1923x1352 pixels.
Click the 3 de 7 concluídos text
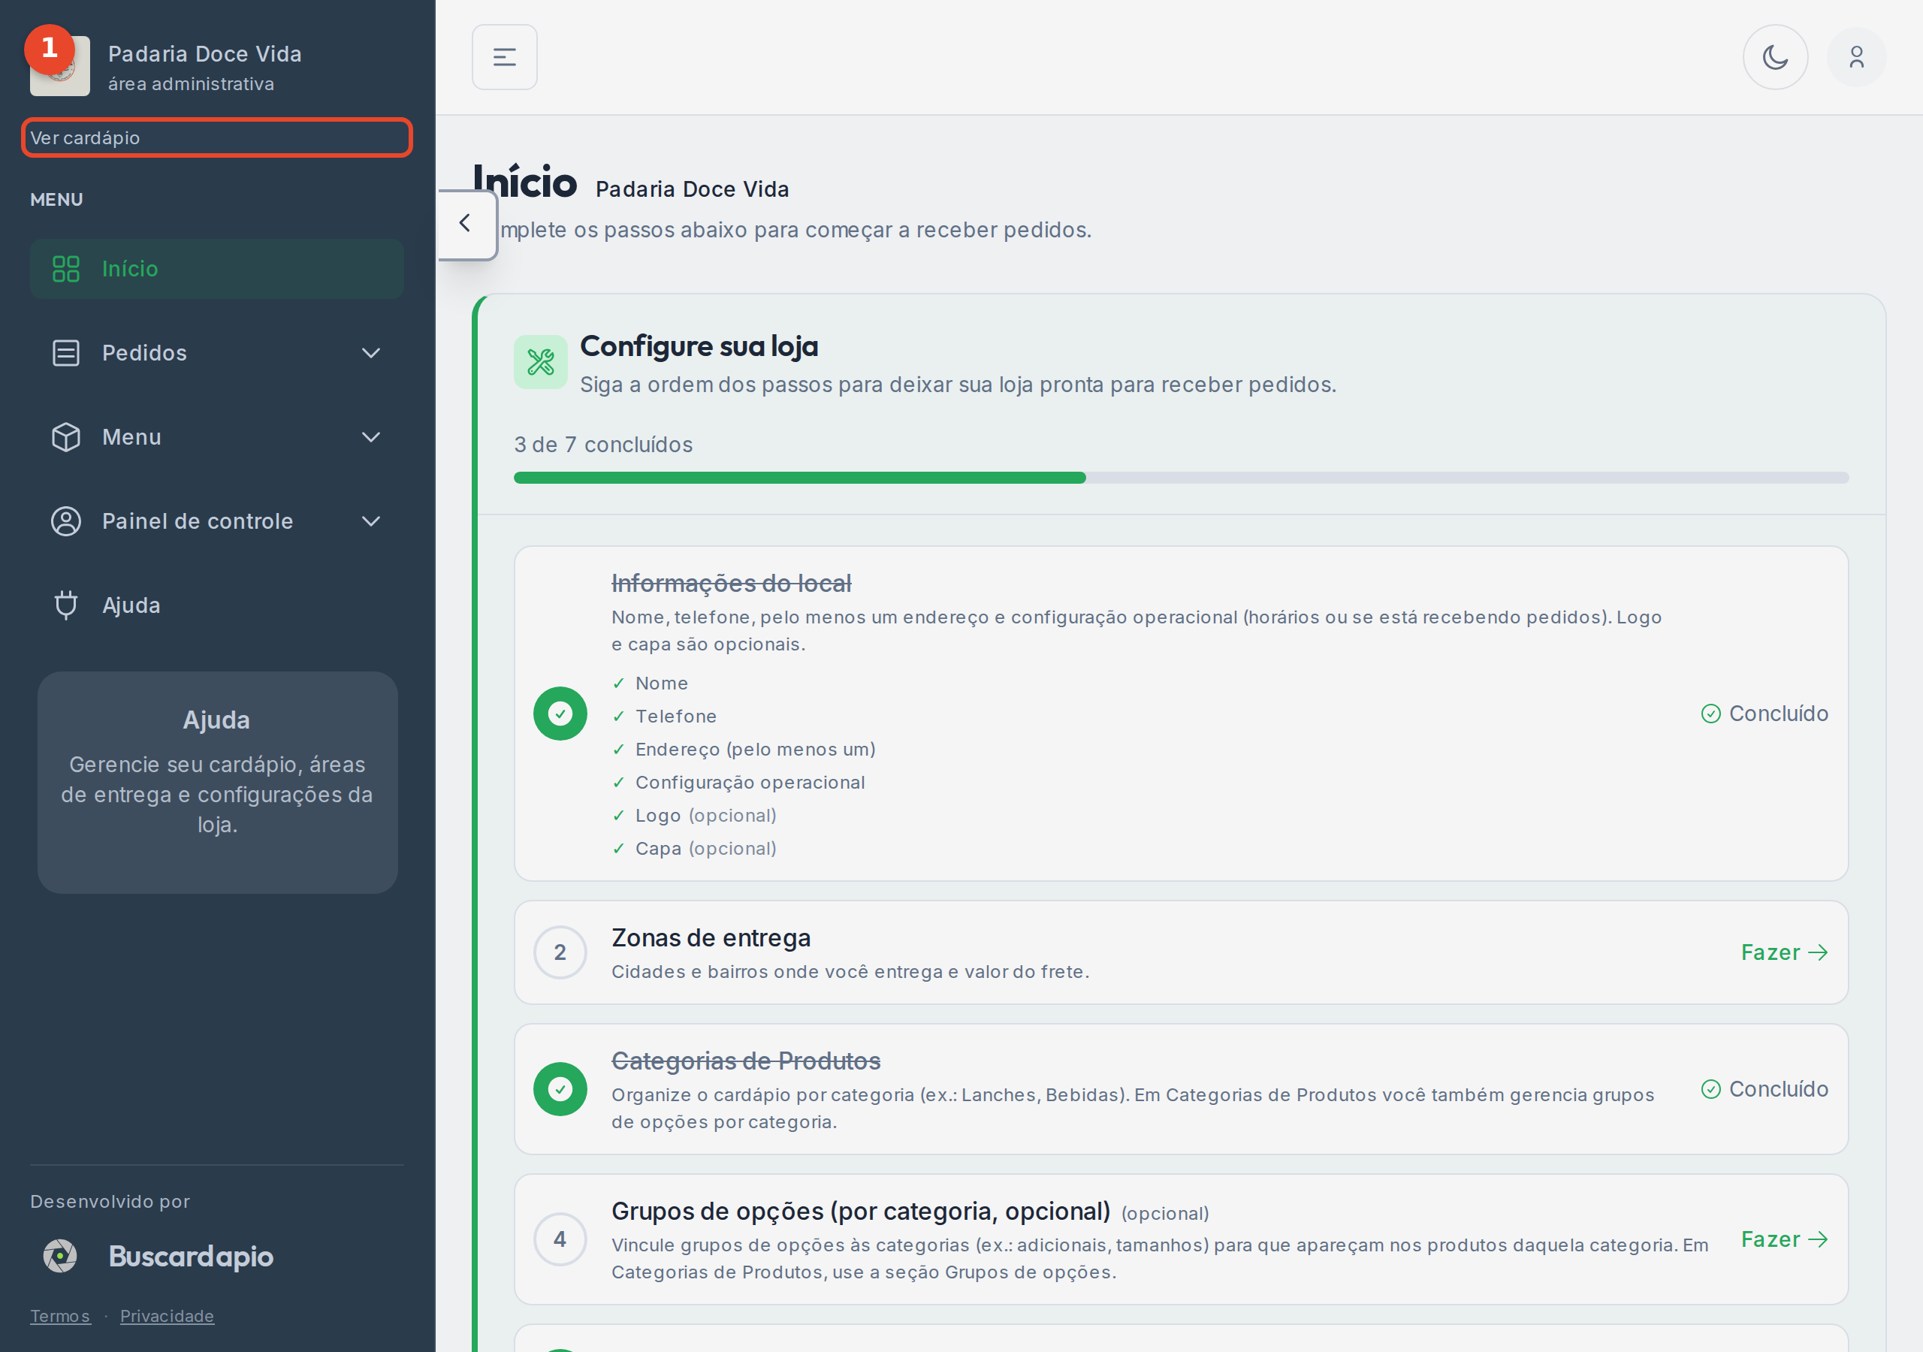pyautogui.click(x=604, y=445)
